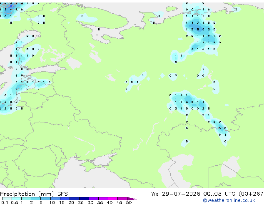The image size is (264, 204).
Task: Click the 15–20 mm legend color box
Action: coord(65,199)
